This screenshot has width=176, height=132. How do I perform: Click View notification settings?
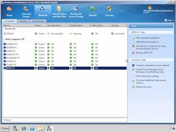tap(147, 76)
